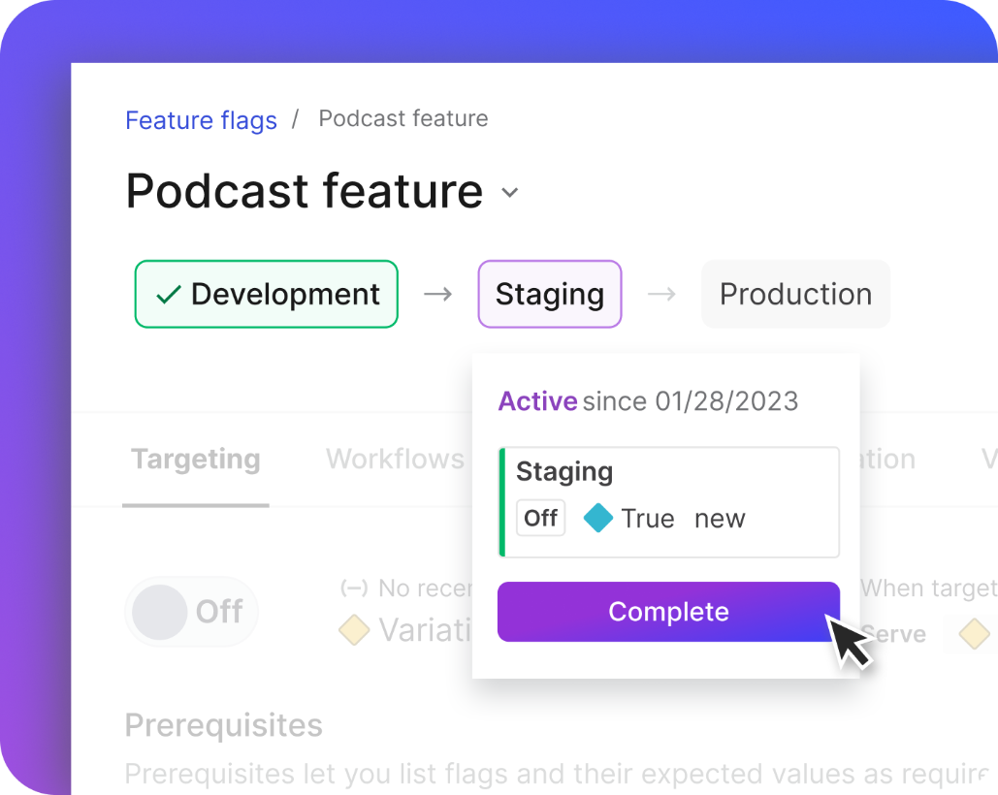Viewport: 998px width, 795px height.
Task: Click the Off badge in the Staging card
Action: click(540, 518)
